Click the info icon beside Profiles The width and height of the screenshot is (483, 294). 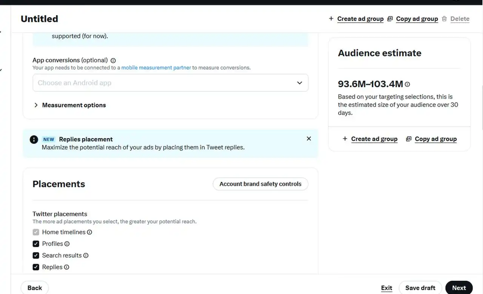coord(67,244)
